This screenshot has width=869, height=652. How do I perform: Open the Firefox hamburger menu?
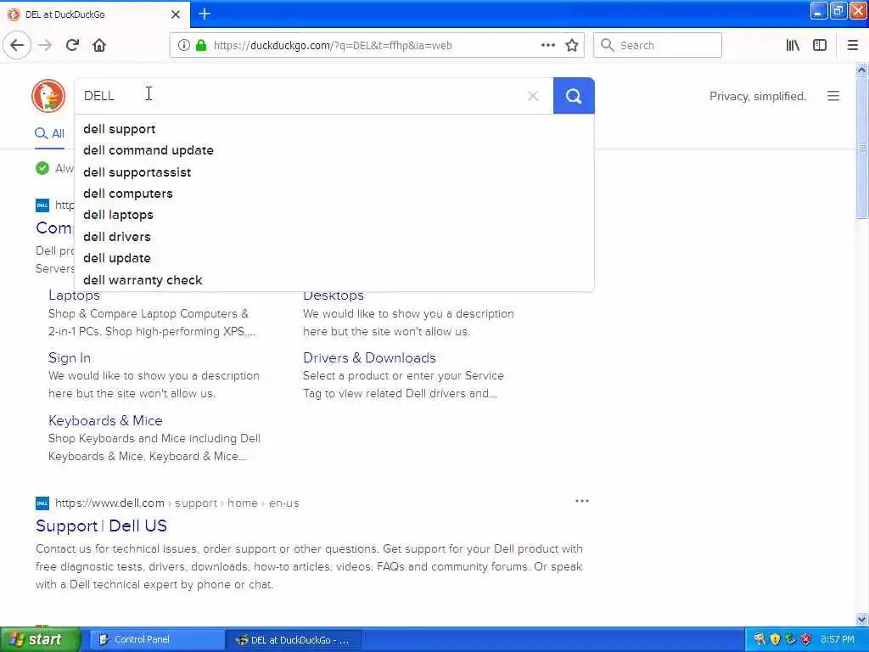point(852,45)
